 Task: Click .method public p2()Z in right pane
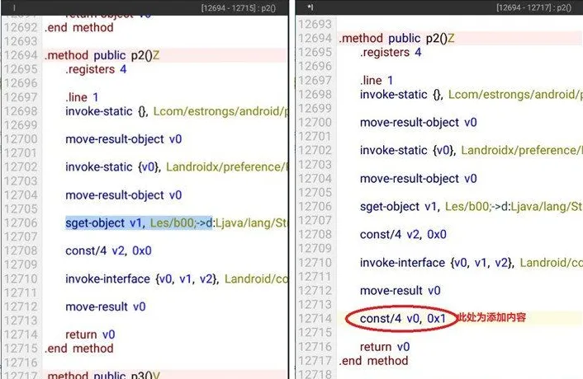click(x=396, y=38)
